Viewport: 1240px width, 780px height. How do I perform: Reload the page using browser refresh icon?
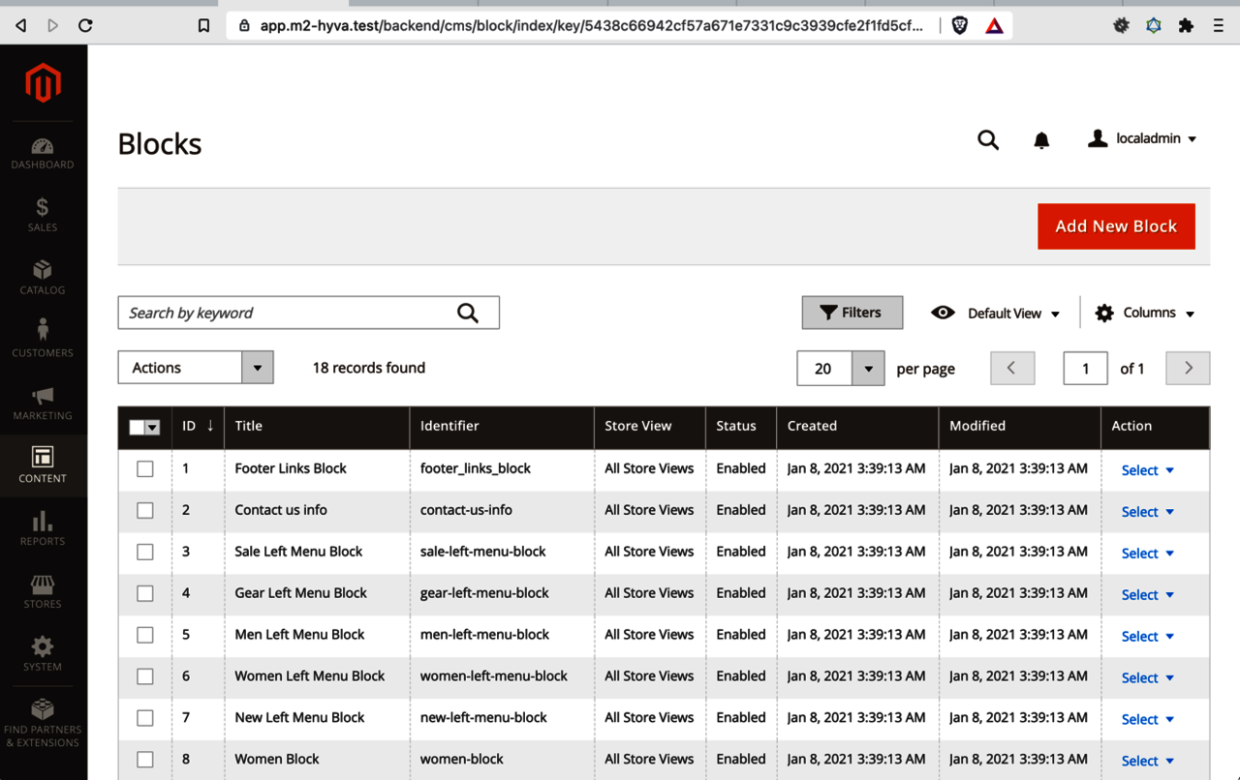pyautogui.click(x=85, y=26)
